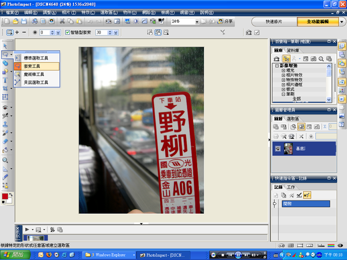Open the 檢視 menu
The height and width of the screenshot is (260, 347).
(168, 12)
